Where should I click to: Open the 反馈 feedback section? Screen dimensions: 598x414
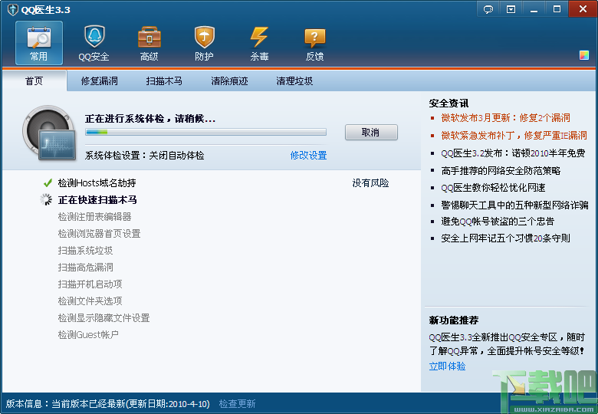tap(314, 43)
